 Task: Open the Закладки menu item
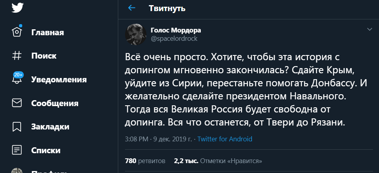click(x=50, y=127)
